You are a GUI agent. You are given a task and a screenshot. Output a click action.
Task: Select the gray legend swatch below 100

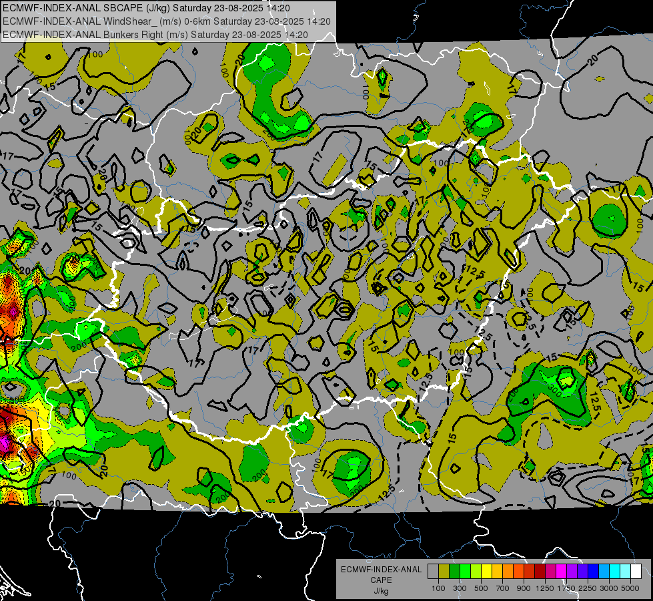433,571
